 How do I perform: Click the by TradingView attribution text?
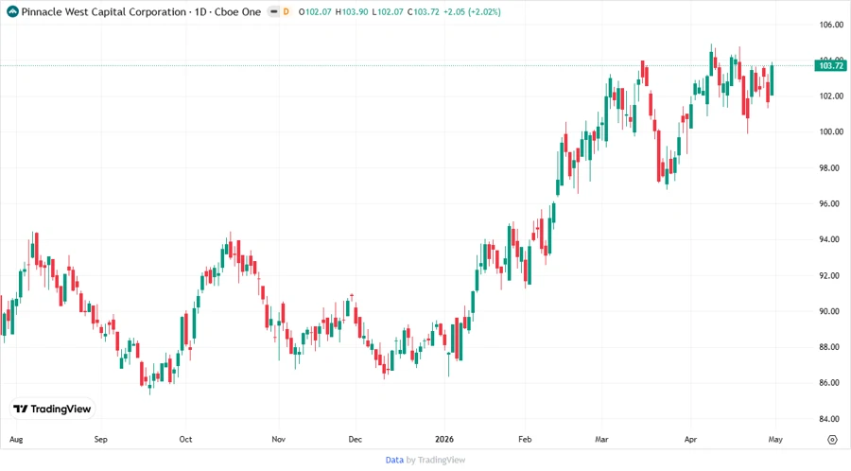[436, 460]
